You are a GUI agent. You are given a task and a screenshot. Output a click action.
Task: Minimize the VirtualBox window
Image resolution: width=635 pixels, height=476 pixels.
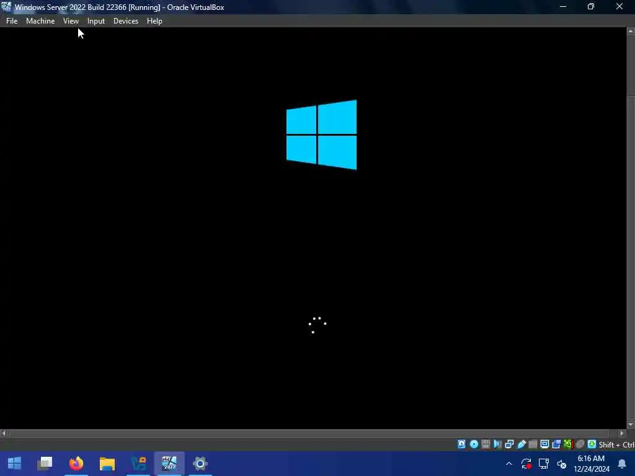coord(563,6)
